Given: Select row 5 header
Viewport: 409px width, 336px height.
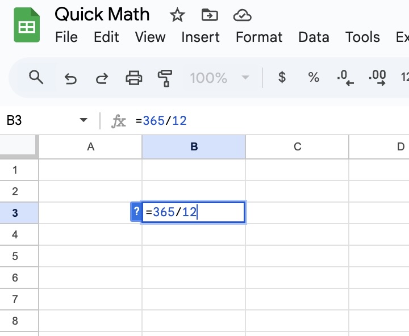Looking at the screenshot, I should [19, 256].
